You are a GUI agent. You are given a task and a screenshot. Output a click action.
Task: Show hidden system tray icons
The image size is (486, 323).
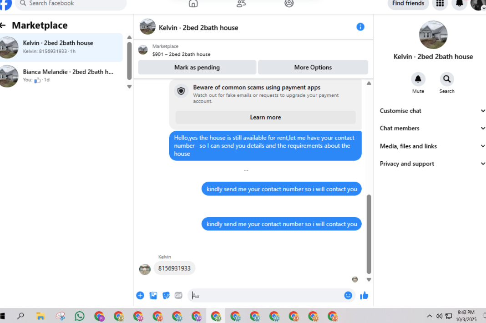(x=429, y=316)
